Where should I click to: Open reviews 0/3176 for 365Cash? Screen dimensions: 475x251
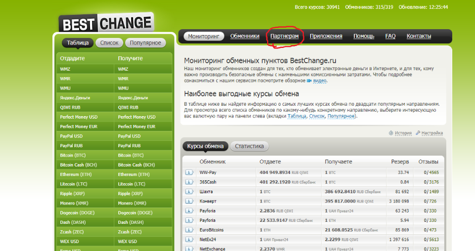[431, 182]
